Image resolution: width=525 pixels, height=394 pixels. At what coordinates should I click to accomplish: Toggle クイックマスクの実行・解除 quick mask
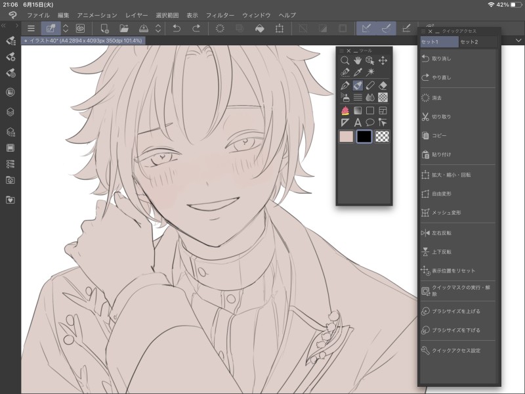coord(457,290)
